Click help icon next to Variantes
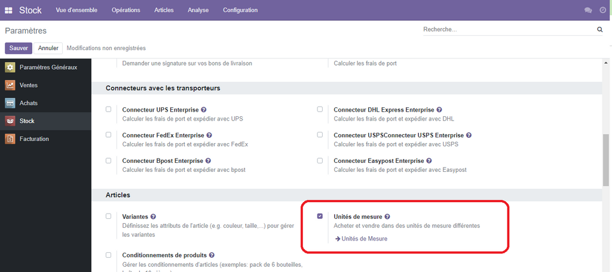Image resolution: width=612 pixels, height=272 pixels. point(154,217)
